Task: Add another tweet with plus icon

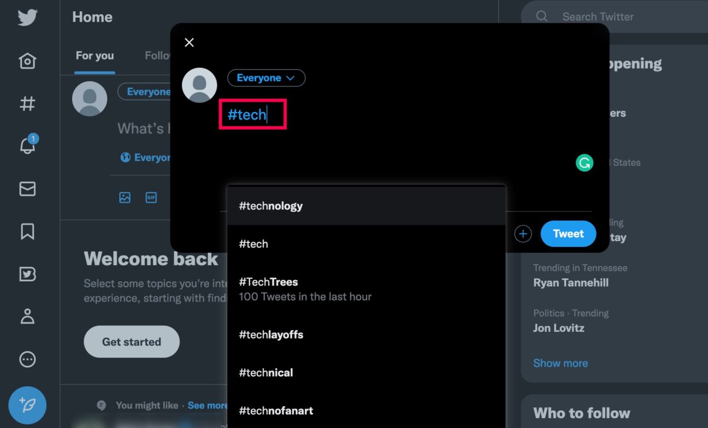Action: [x=523, y=234]
